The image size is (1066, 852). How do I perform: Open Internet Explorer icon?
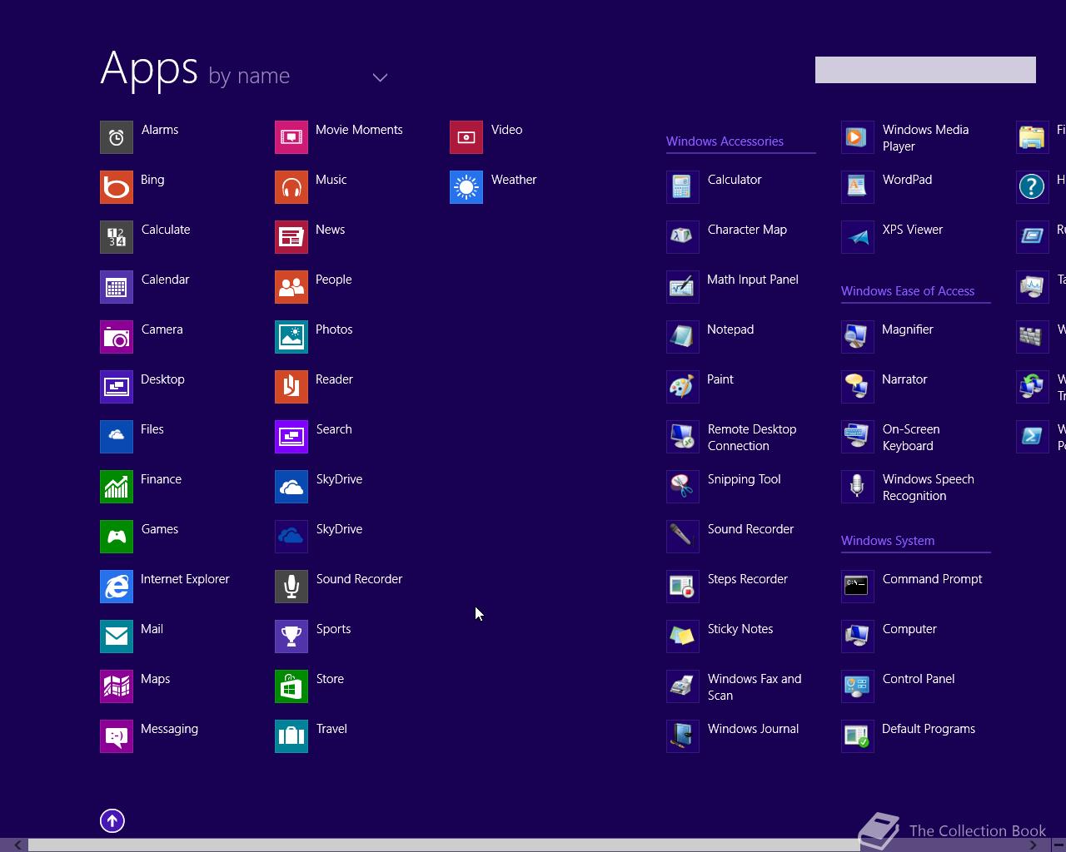(117, 587)
